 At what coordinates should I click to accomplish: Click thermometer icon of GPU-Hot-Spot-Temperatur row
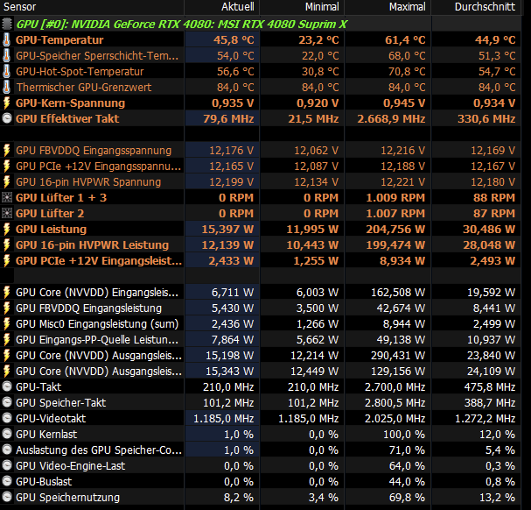pos(6,71)
